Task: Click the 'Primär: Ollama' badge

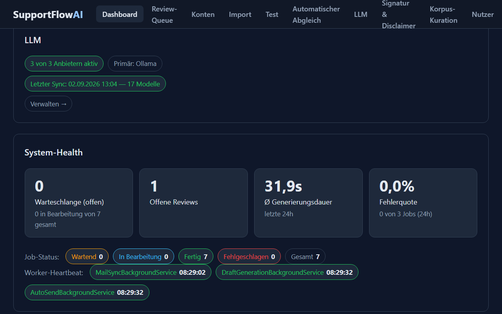Action: pyautogui.click(x=135, y=64)
